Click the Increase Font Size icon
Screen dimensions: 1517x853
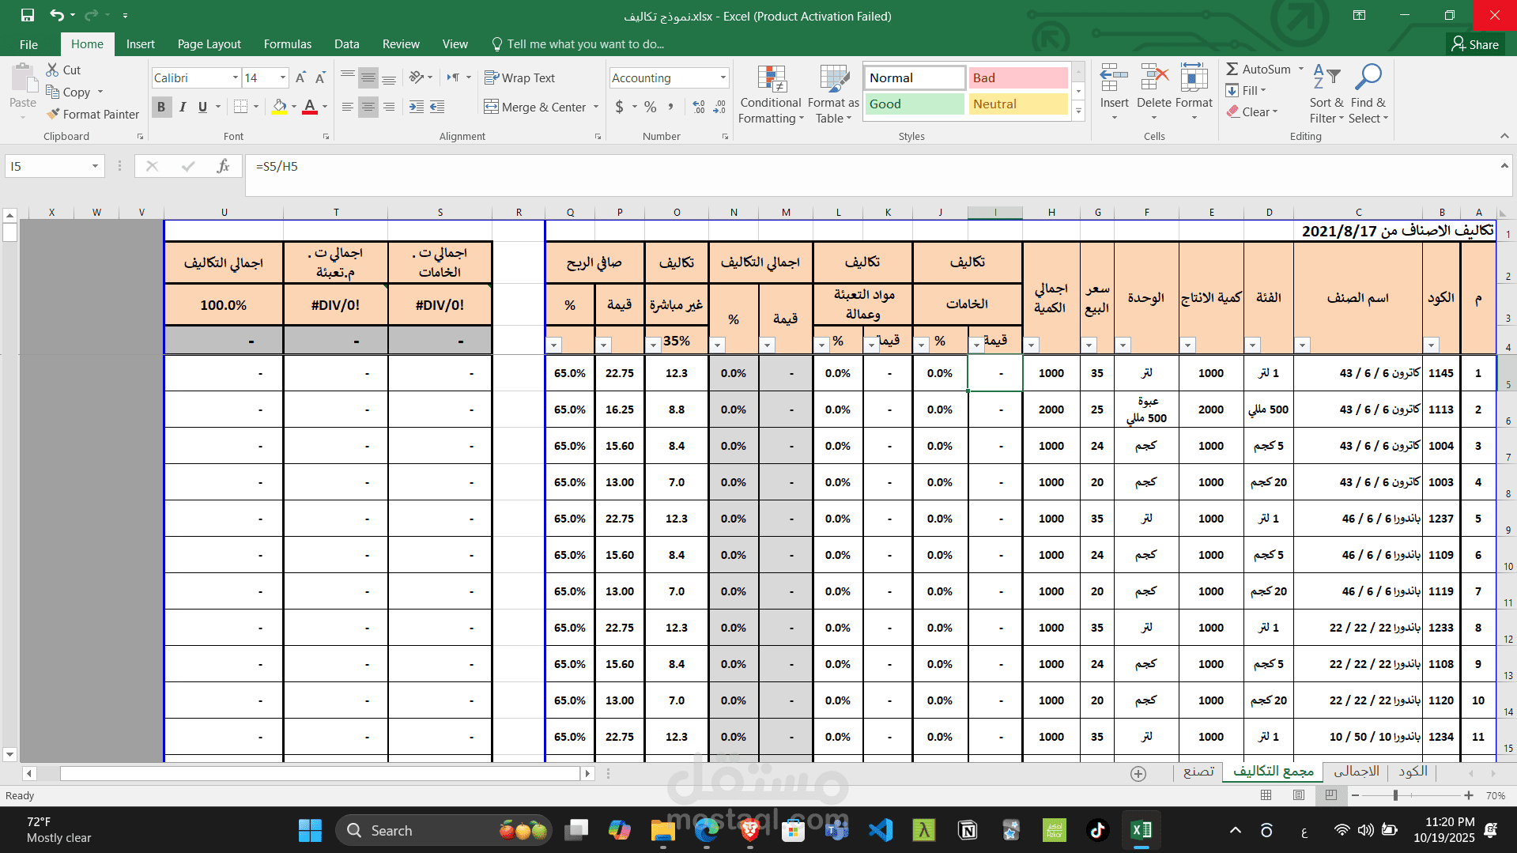click(300, 77)
